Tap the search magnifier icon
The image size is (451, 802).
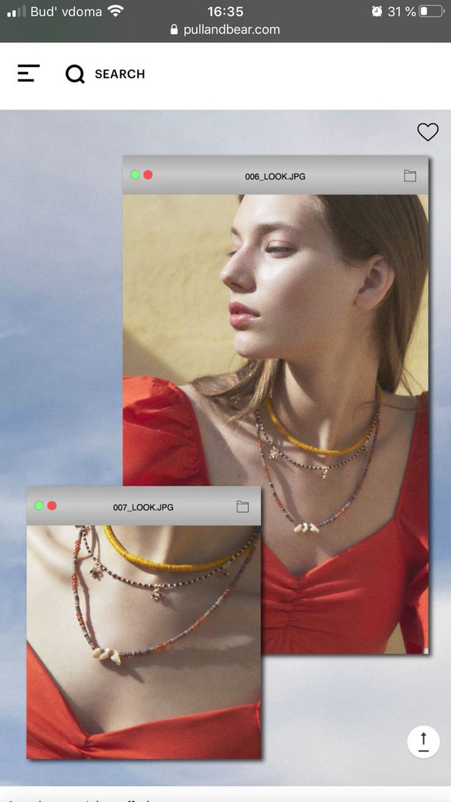(75, 74)
